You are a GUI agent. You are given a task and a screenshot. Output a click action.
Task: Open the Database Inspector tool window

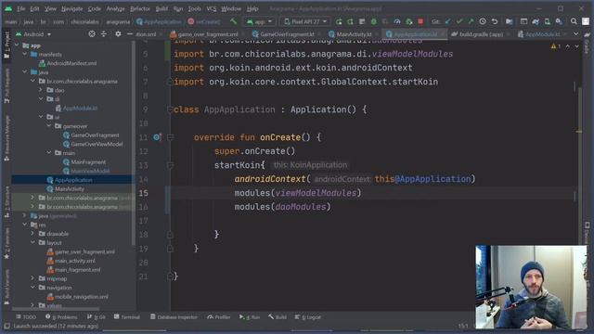pos(174,317)
